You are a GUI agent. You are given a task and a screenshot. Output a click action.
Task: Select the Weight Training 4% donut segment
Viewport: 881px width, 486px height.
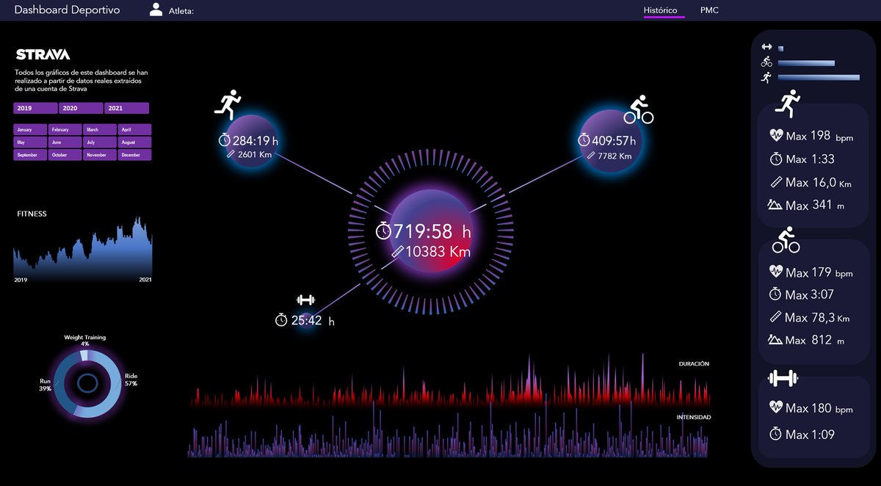84,355
